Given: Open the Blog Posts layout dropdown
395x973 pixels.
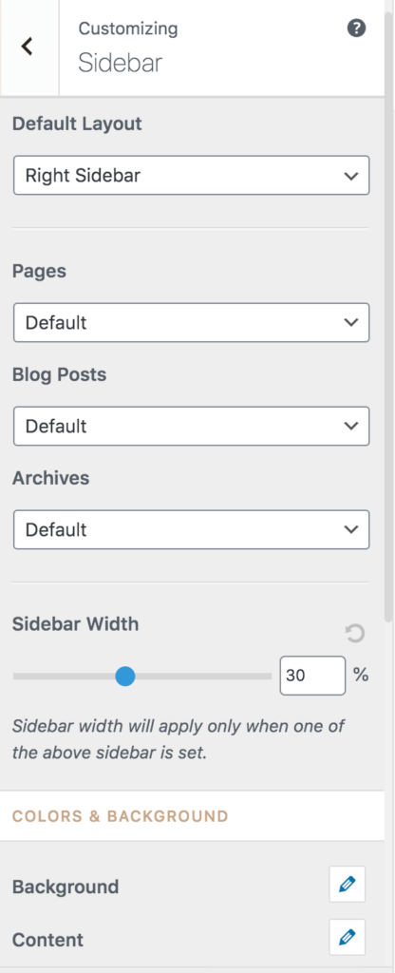Looking at the screenshot, I should pos(192,427).
